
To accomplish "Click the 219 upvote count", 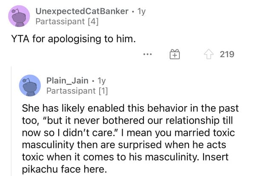I will pyautogui.click(x=227, y=54).
